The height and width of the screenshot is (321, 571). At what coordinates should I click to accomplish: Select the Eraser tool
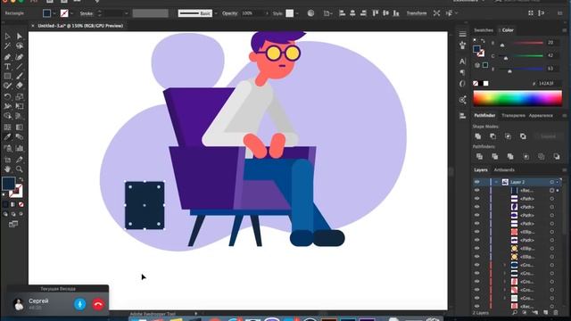20,86
